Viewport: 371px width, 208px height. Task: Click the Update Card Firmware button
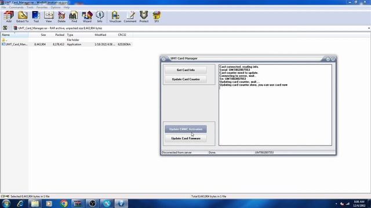pos(185,139)
